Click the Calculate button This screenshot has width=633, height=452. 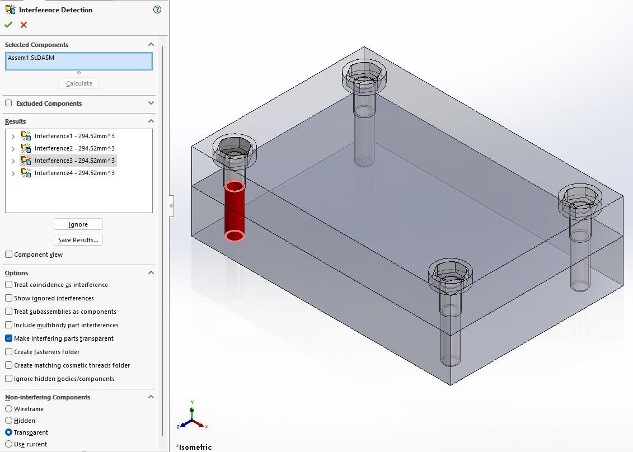point(79,83)
